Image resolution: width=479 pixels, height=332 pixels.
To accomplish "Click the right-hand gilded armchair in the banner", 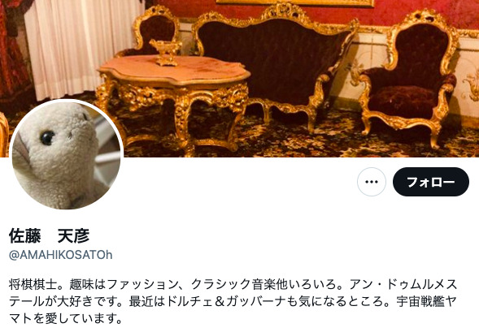I will [409, 76].
